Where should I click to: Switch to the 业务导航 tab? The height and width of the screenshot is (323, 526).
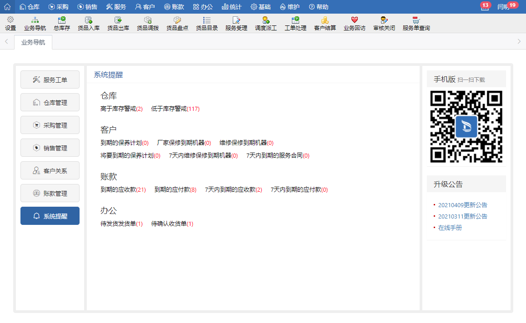tap(33, 43)
